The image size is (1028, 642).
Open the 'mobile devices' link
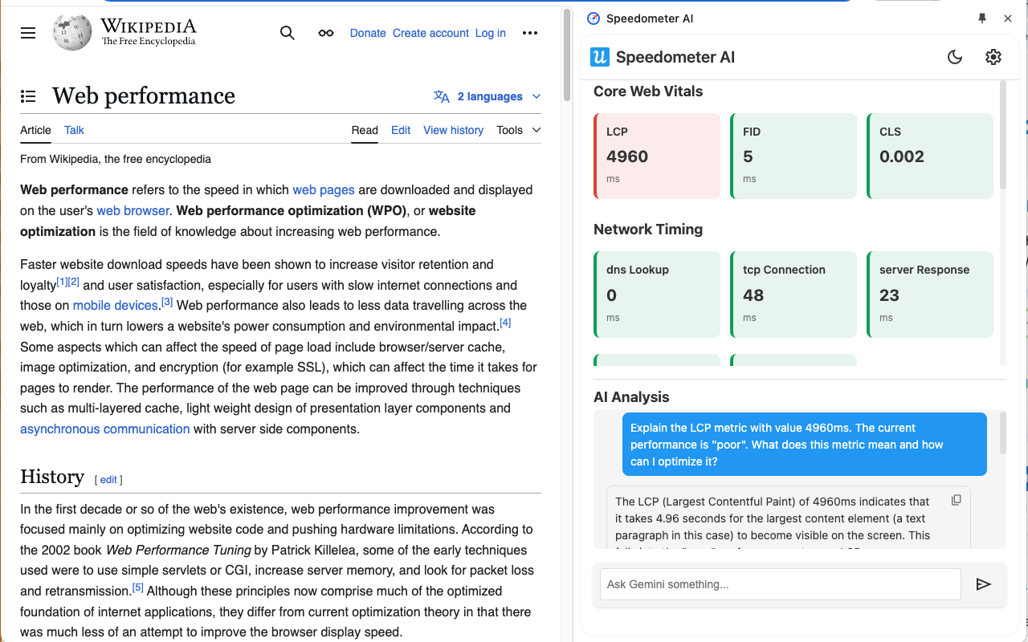(116, 306)
